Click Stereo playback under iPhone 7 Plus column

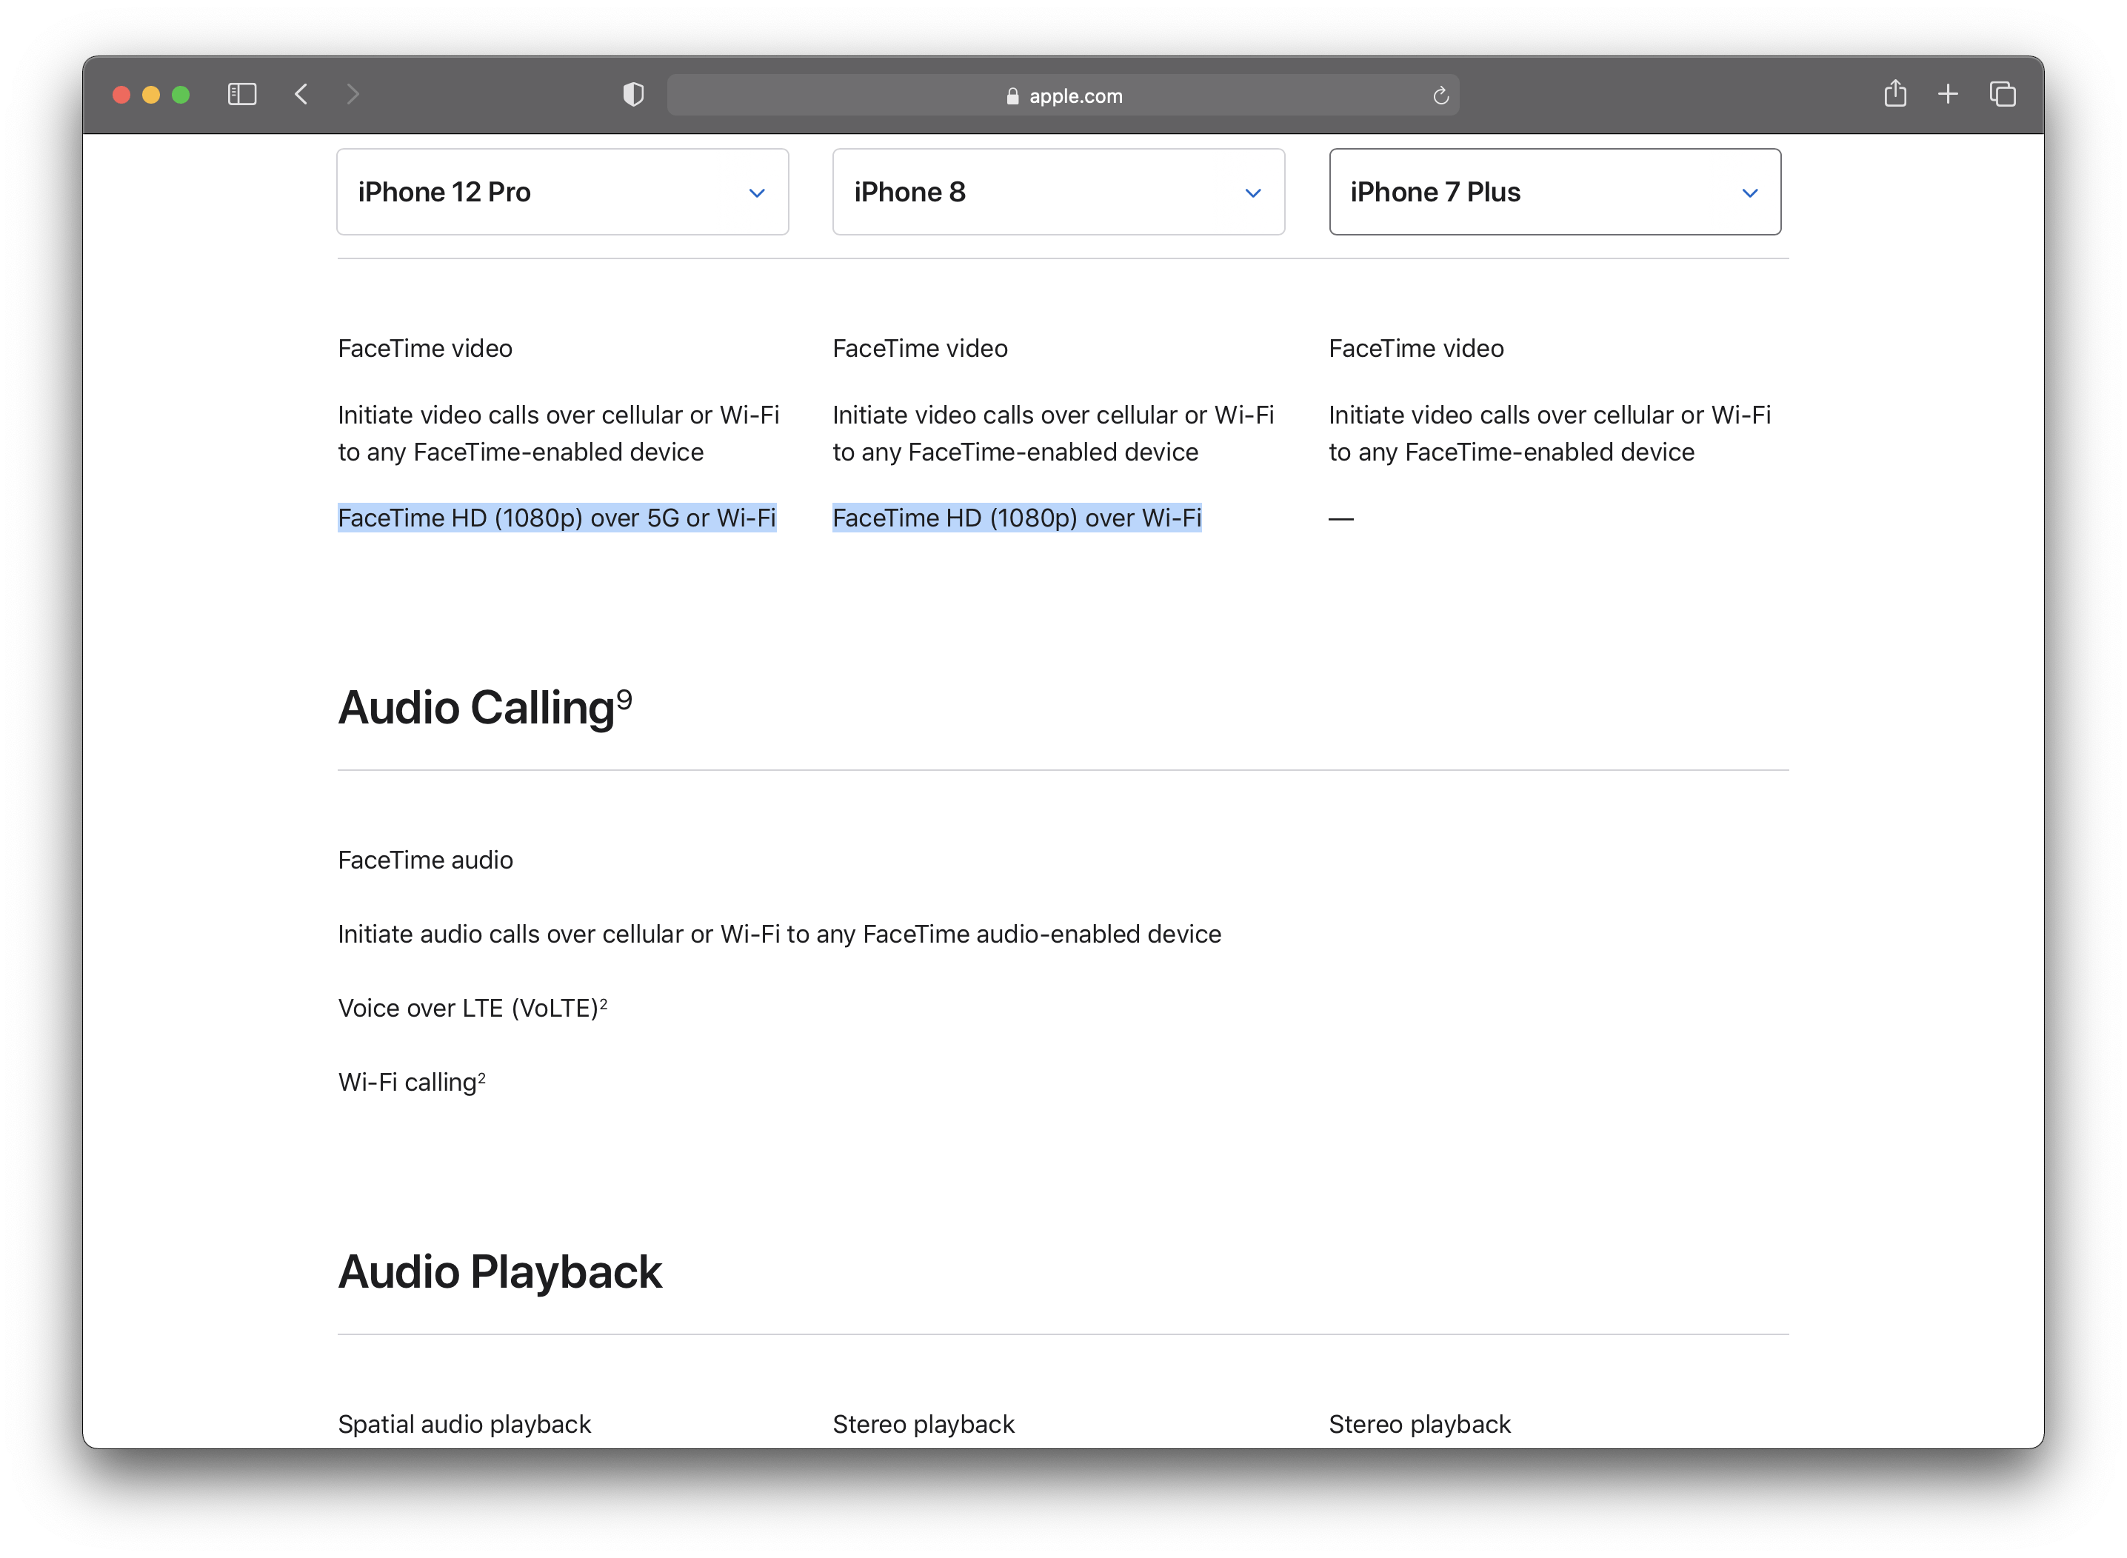coord(1420,1424)
